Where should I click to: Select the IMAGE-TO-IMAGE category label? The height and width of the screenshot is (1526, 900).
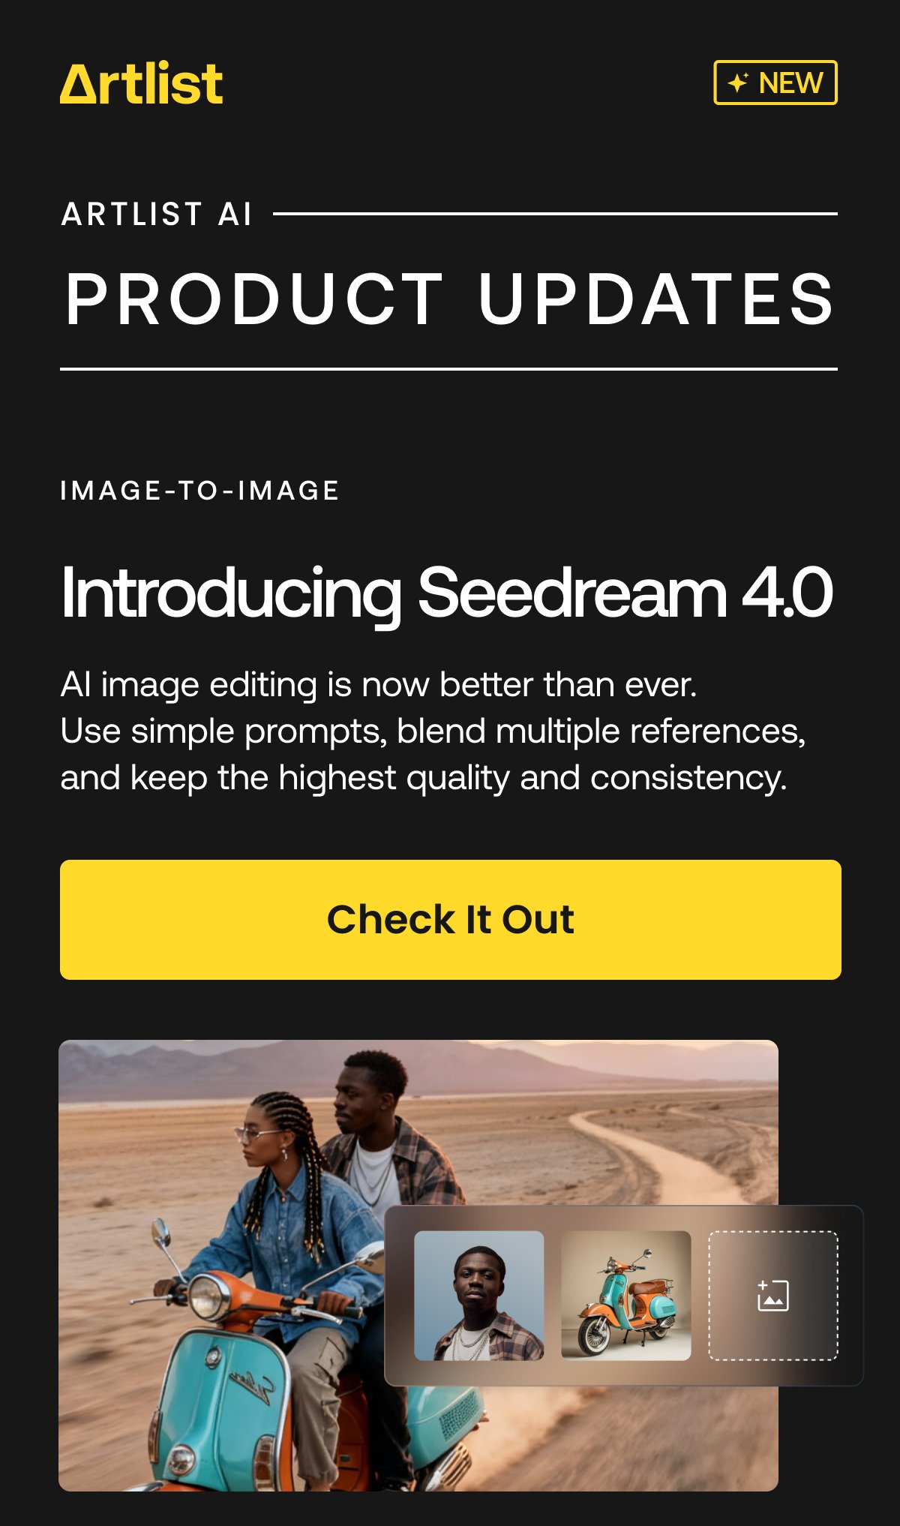point(199,491)
